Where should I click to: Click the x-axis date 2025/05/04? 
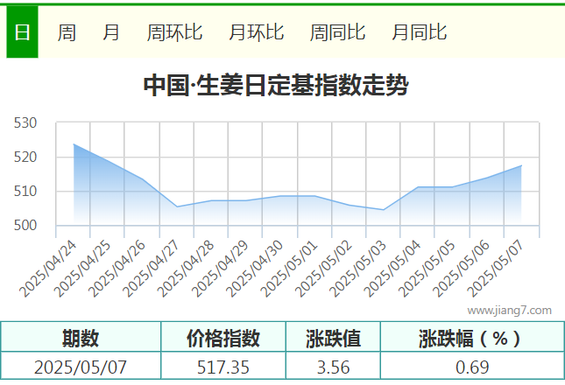tap(392, 269)
